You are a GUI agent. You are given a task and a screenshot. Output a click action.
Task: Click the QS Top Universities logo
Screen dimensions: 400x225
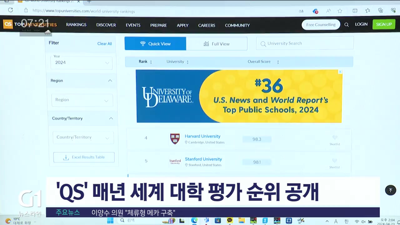(30, 24)
